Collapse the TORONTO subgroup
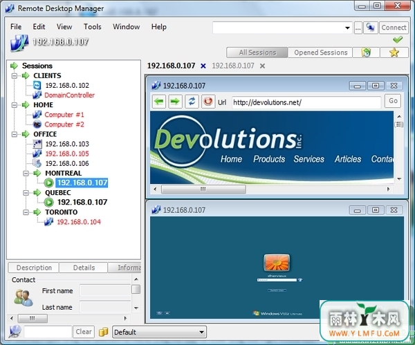This screenshot has width=415, height=345. coord(26,212)
